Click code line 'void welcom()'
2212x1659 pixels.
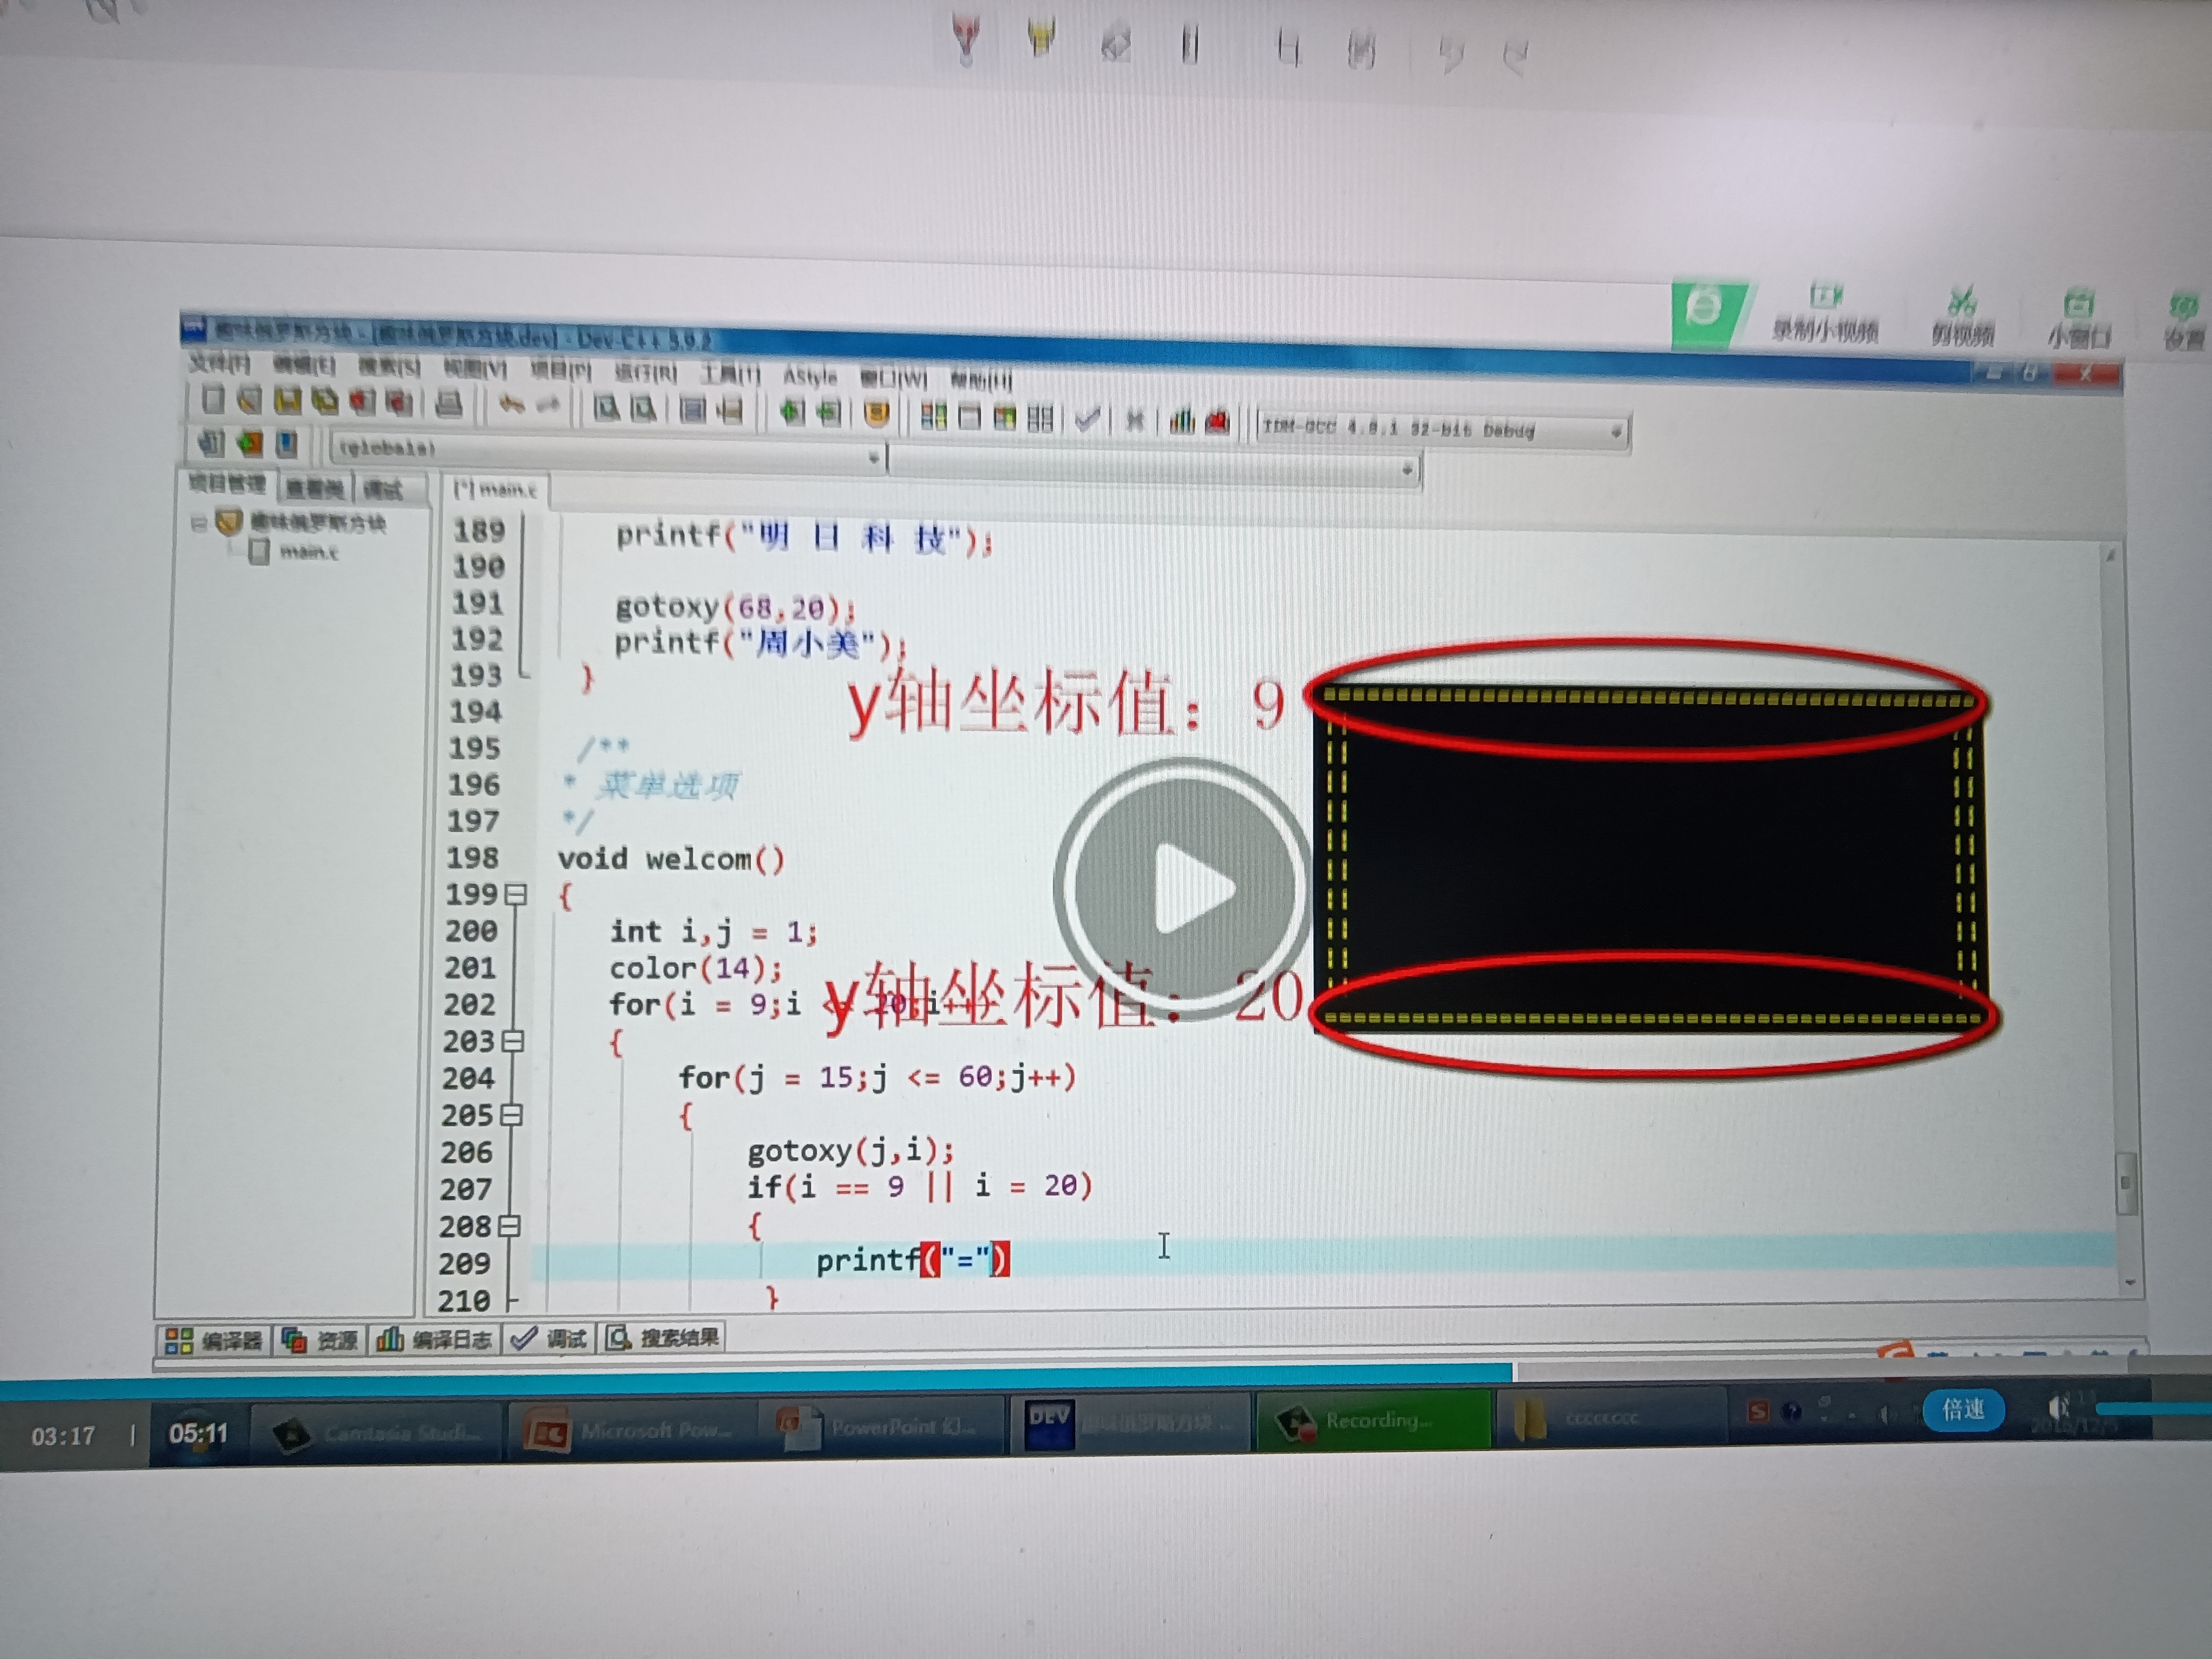(671, 859)
